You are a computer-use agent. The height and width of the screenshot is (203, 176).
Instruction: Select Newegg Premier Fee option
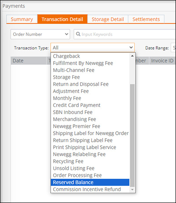point(90,126)
